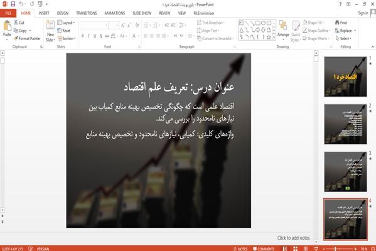Select slide 3 thumbnail
The height and width of the screenshot is (251, 376).
pos(345,172)
